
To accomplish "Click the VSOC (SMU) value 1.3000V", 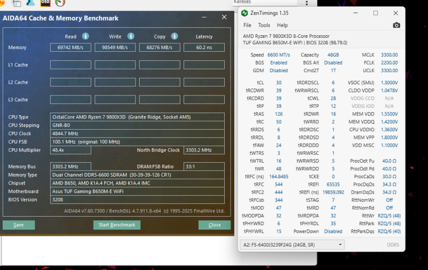I will 389,83.
